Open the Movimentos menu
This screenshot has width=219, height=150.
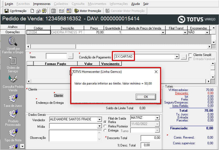click(97, 4)
